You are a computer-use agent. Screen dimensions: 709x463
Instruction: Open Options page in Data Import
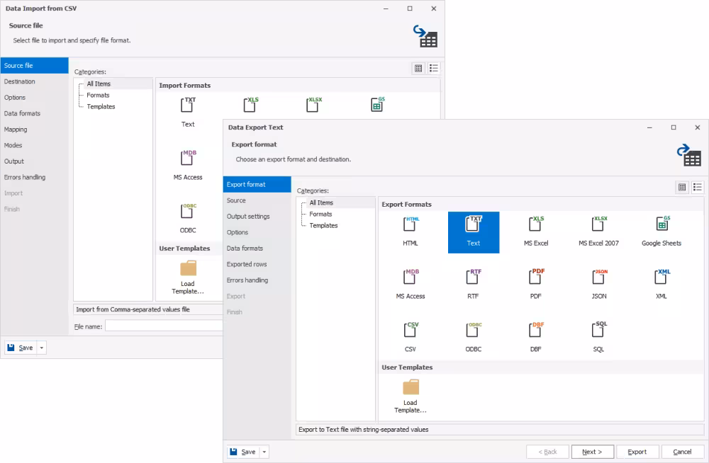coord(34,98)
